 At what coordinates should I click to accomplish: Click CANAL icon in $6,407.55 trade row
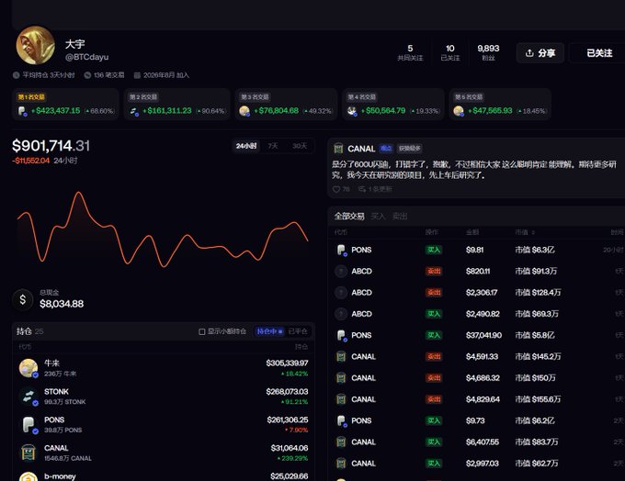[x=341, y=442]
